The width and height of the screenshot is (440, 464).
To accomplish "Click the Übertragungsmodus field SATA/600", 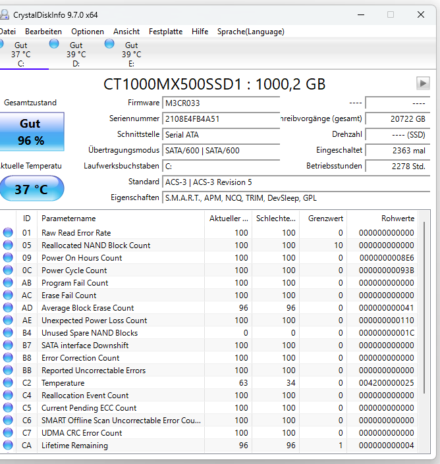I will point(221,150).
